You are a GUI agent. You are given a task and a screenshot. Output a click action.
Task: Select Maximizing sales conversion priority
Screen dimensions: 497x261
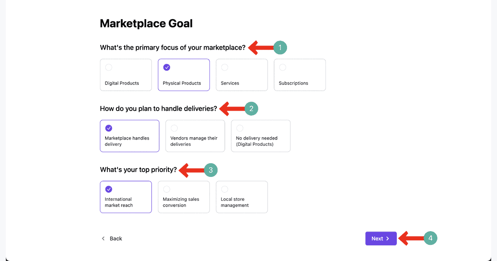[x=183, y=197]
